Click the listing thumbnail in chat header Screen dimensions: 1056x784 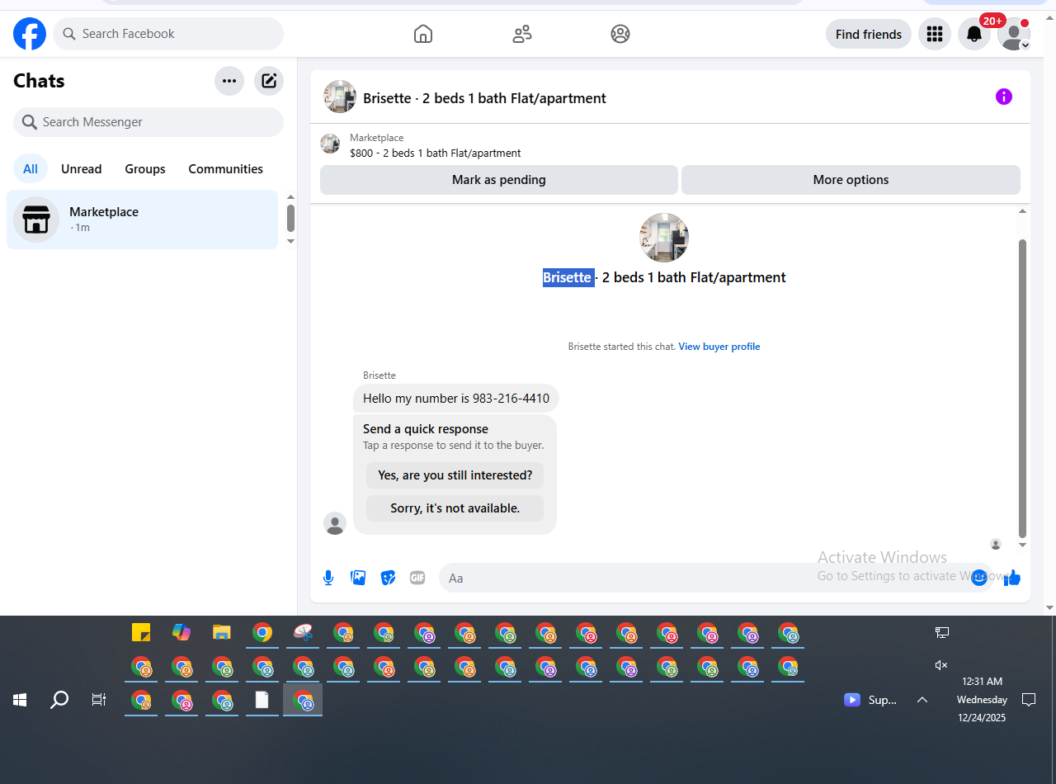coord(340,97)
